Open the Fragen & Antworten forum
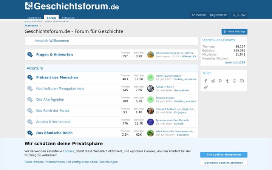The height and width of the screenshot is (170, 272). coord(54,54)
